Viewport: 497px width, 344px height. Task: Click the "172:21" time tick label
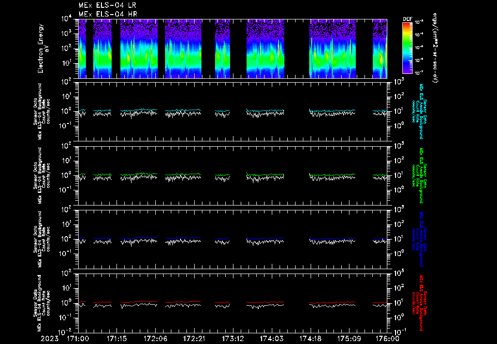[194, 339]
